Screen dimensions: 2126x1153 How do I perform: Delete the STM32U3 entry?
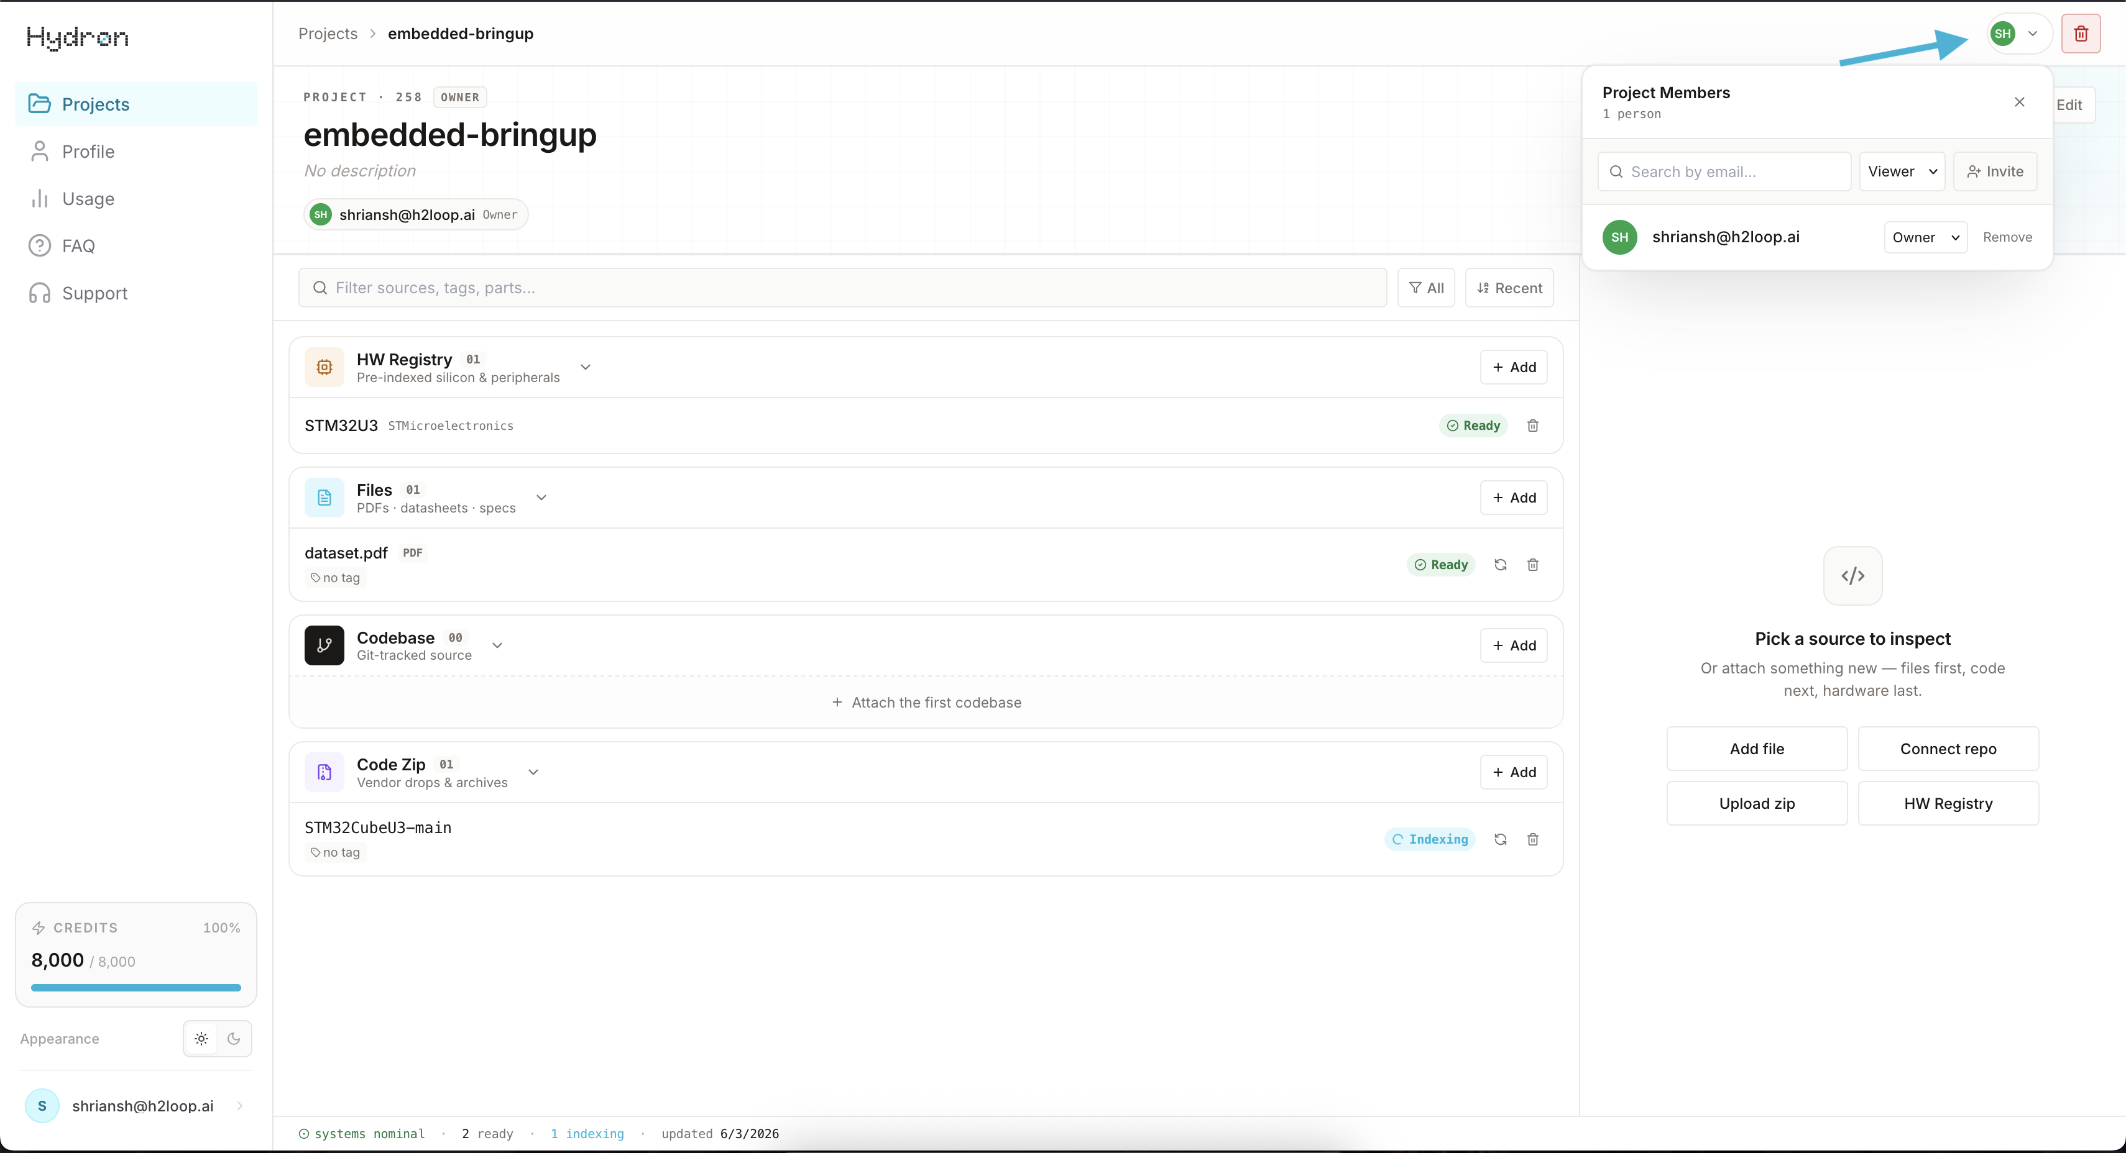coord(1532,426)
